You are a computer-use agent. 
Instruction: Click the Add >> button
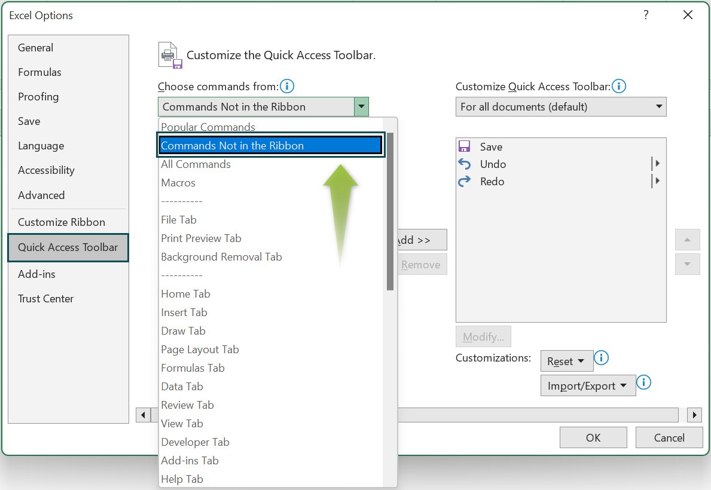(422, 240)
